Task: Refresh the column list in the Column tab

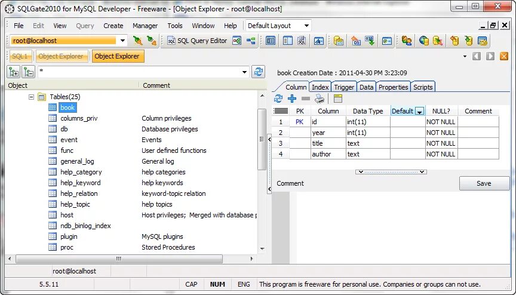Action: point(278,99)
